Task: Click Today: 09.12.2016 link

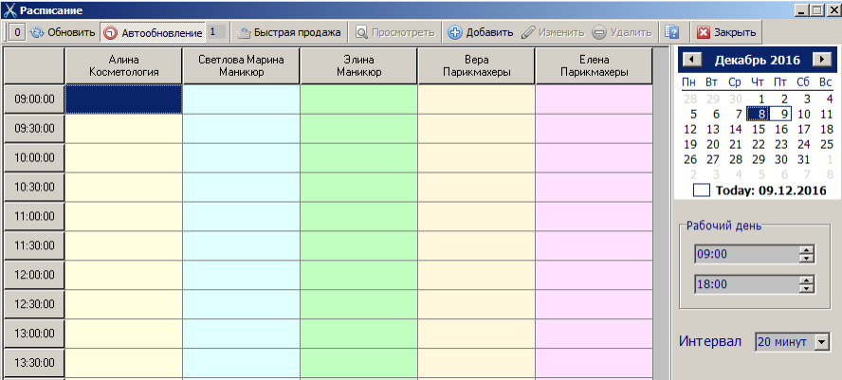Action: [x=770, y=190]
